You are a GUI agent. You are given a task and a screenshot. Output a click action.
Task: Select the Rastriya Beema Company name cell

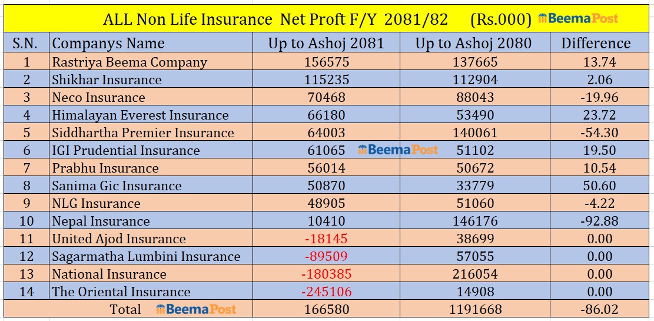coord(130,62)
